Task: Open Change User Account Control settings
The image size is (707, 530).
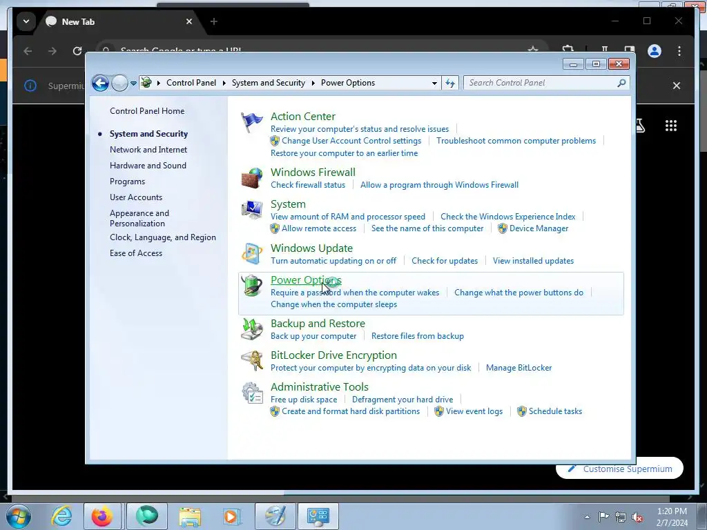Action: coord(351,141)
